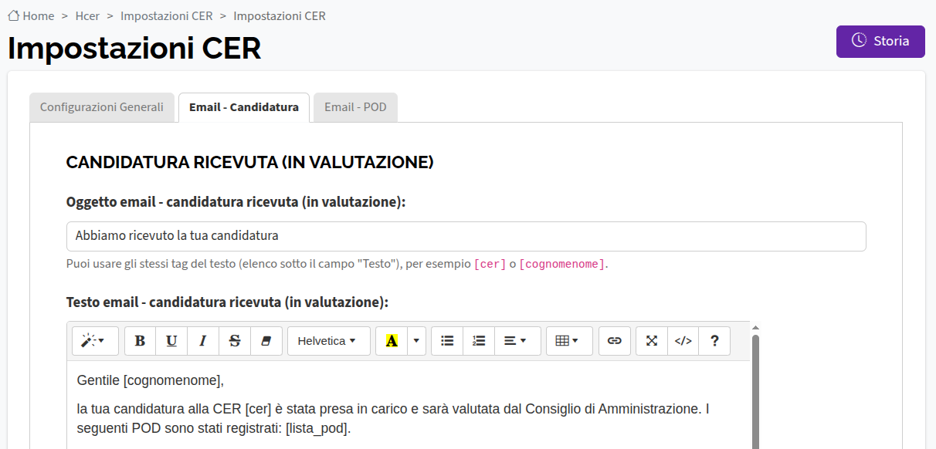Click the Storia button
The width and height of the screenshot is (936, 449).
click(x=880, y=42)
